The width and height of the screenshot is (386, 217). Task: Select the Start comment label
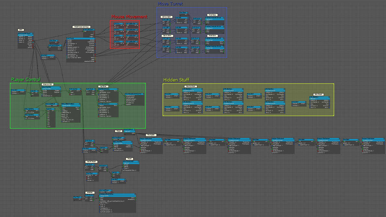pyautogui.click(x=21, y=30)
